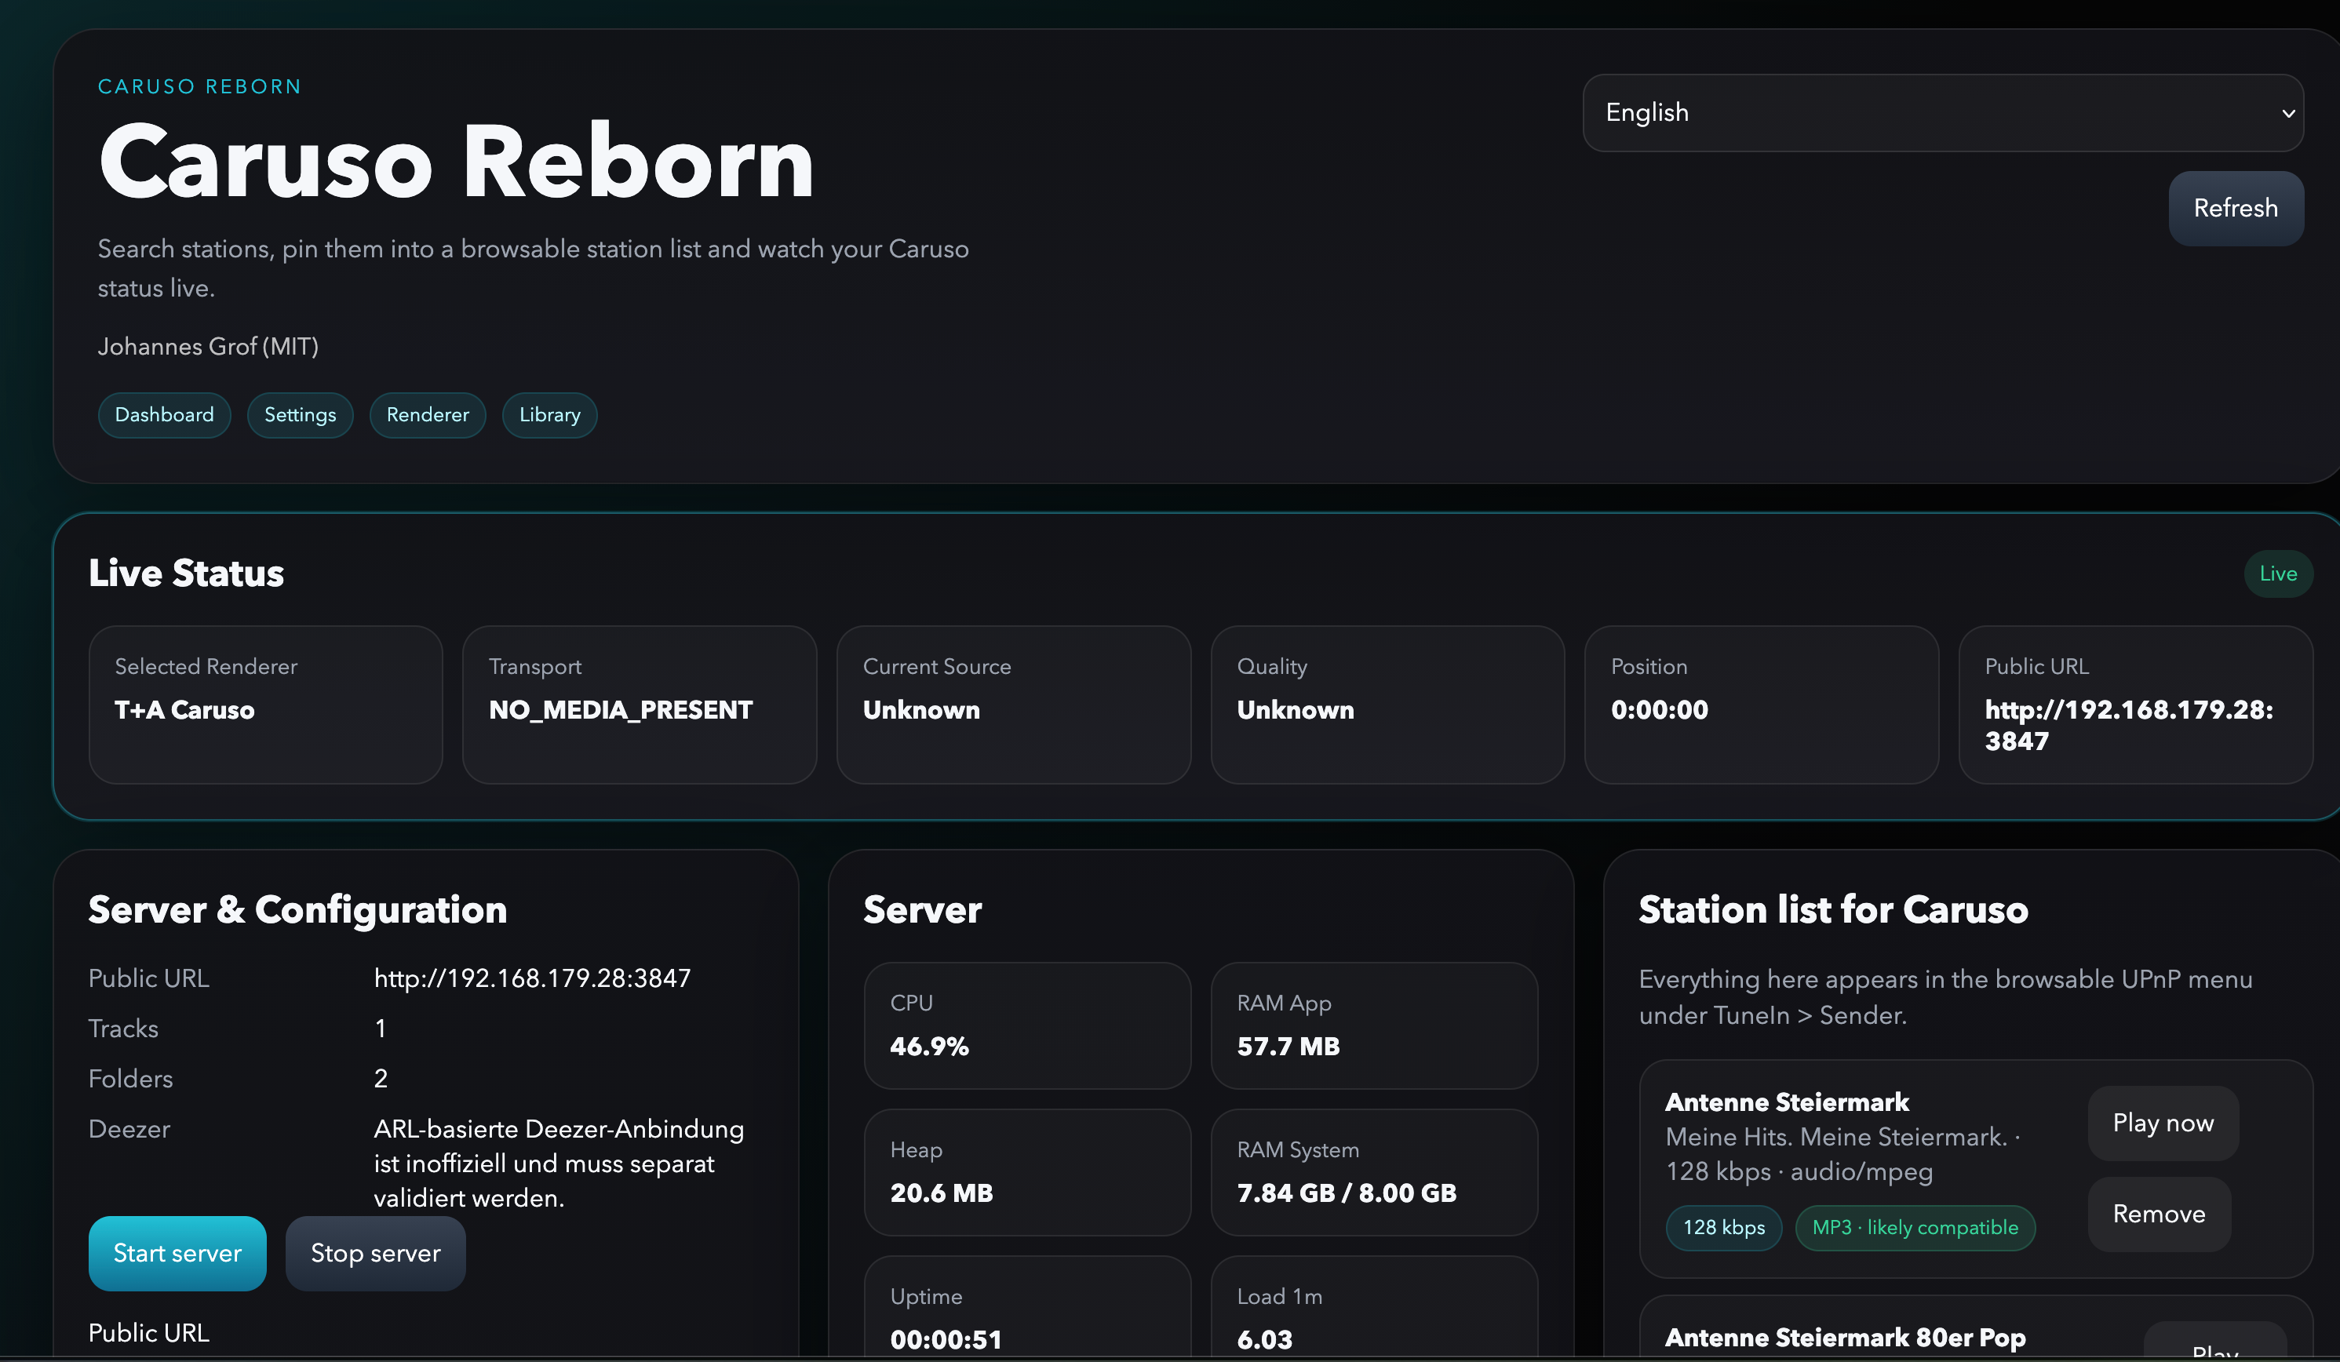Viewport: 2340px width, 1362px height.
Task: Click the RAM App 57.7 MB card
Action: (1374, 1026)
